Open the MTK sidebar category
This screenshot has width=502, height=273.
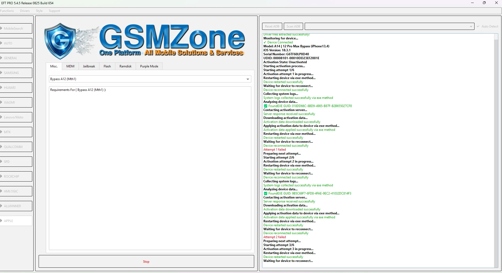tap(16, 132)
